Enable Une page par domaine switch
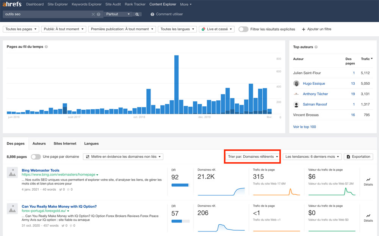 tap(36, 157)
